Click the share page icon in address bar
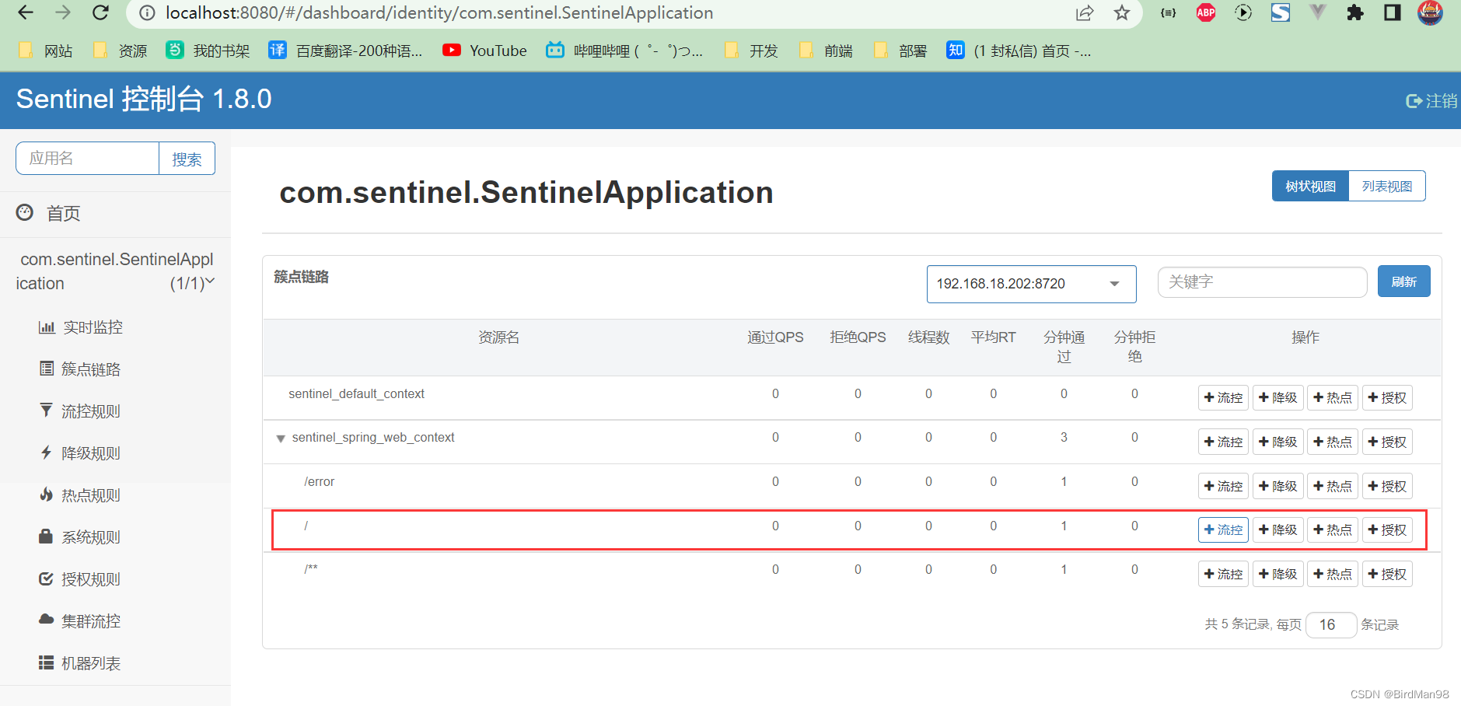This screenshot has width=1461, height=706. click(1085, 13)
